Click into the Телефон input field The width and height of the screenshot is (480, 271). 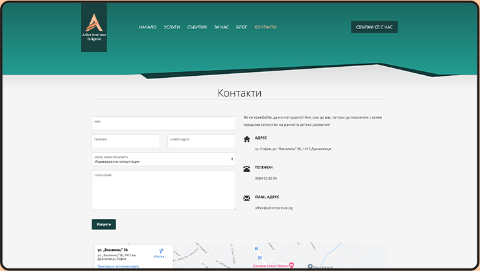[x=126, y=141]
